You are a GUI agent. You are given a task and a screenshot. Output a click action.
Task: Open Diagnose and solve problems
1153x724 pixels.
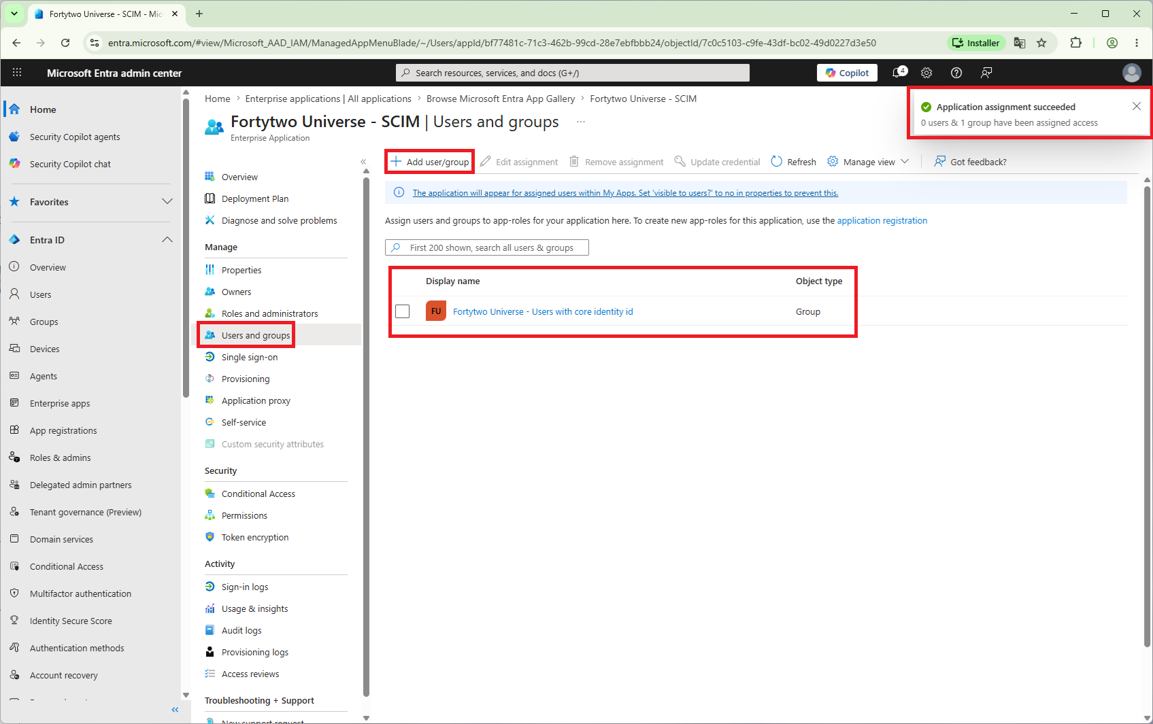(x=280, y=221)
